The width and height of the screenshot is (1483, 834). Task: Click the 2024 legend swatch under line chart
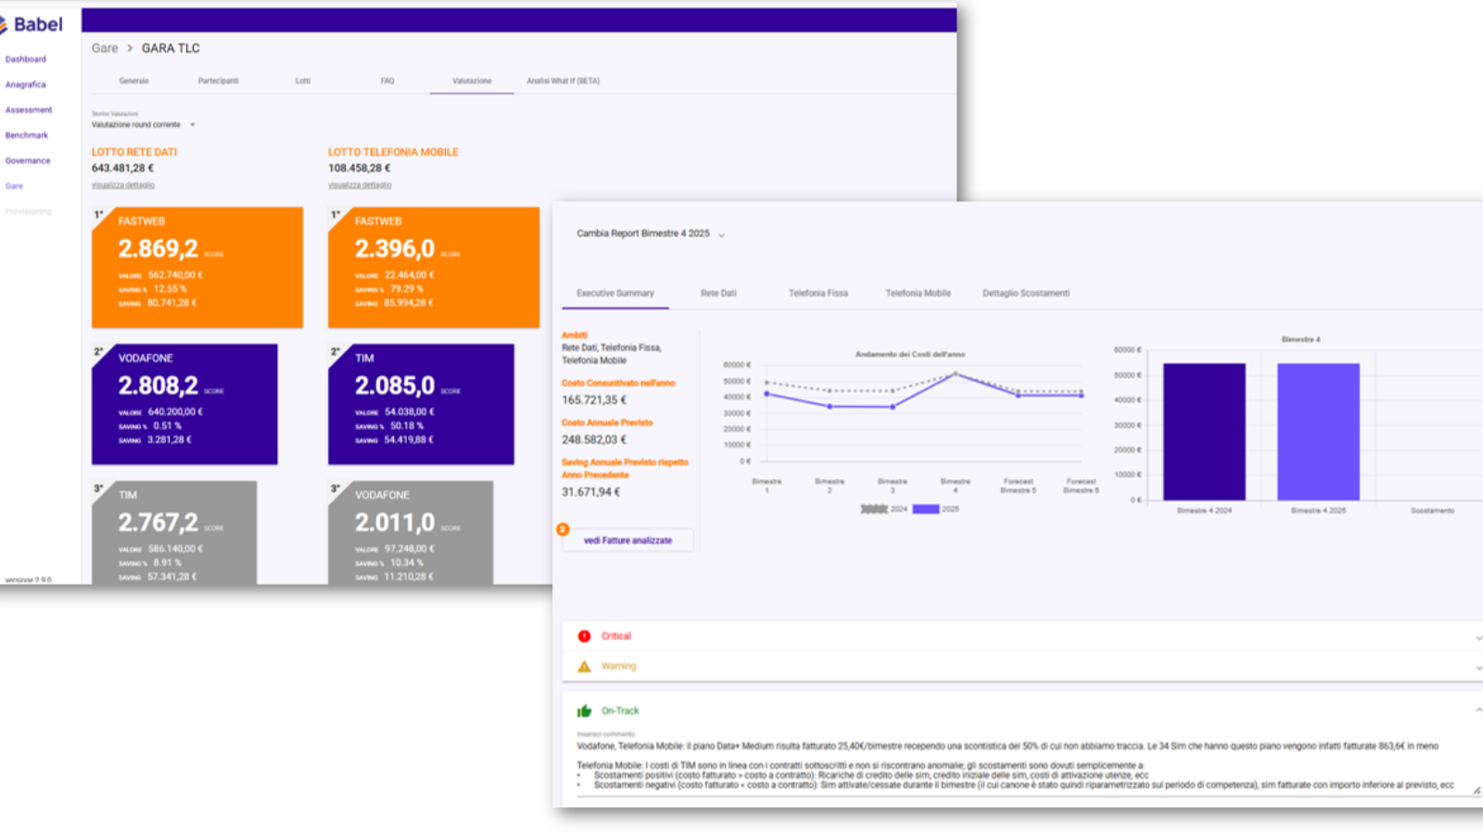874,509
